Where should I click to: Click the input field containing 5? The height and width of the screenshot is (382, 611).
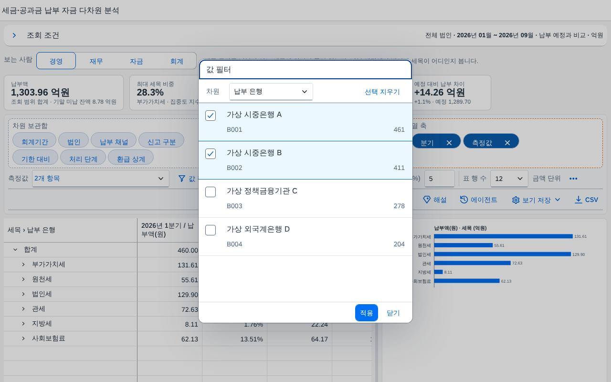pos(440,179)
